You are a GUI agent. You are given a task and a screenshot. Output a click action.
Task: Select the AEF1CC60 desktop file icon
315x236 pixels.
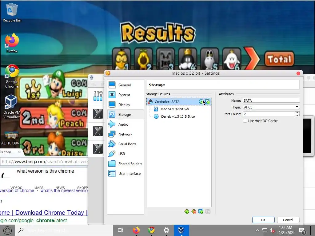(11, 138)
